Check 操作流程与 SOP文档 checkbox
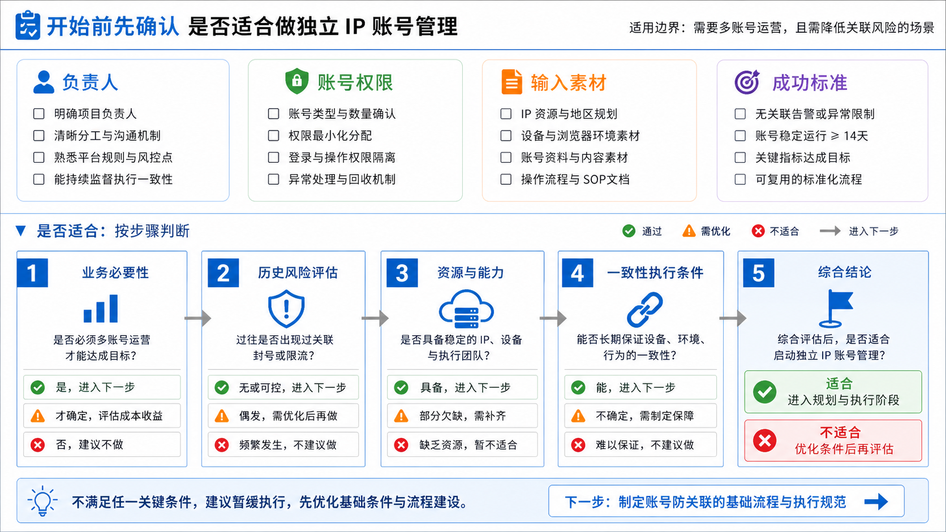Image resolution: width=946 pixels, height=532 pixels. [506, 179]
